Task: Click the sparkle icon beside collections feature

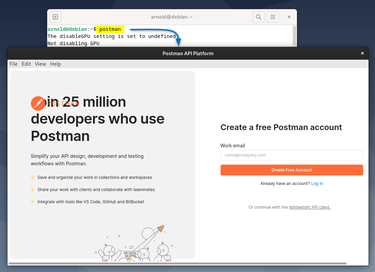Action: point(33,177)
